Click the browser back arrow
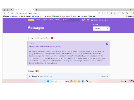This screenshot has height=100, width=134. pyautogui.click(x=5, y=13)
